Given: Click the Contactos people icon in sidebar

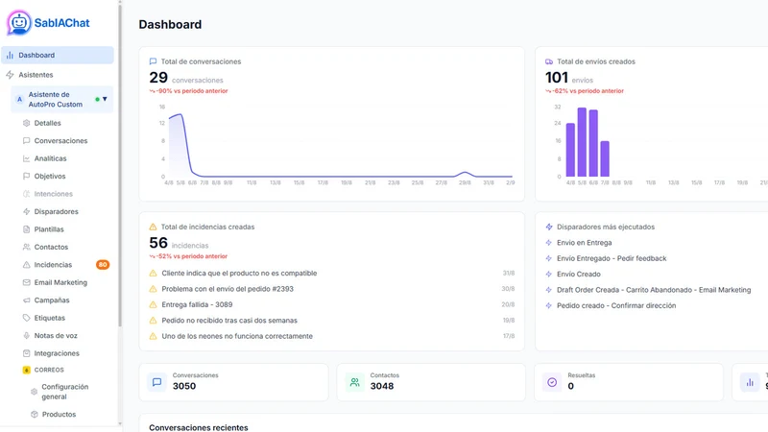Looking at the screenshot, I should (27, 247).
